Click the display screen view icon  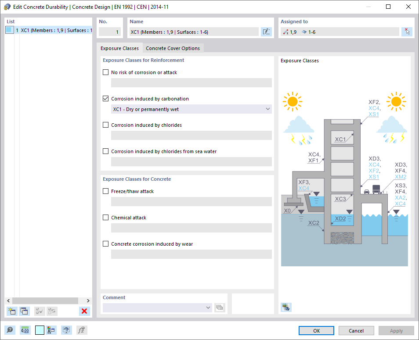(x=66, y=330)
